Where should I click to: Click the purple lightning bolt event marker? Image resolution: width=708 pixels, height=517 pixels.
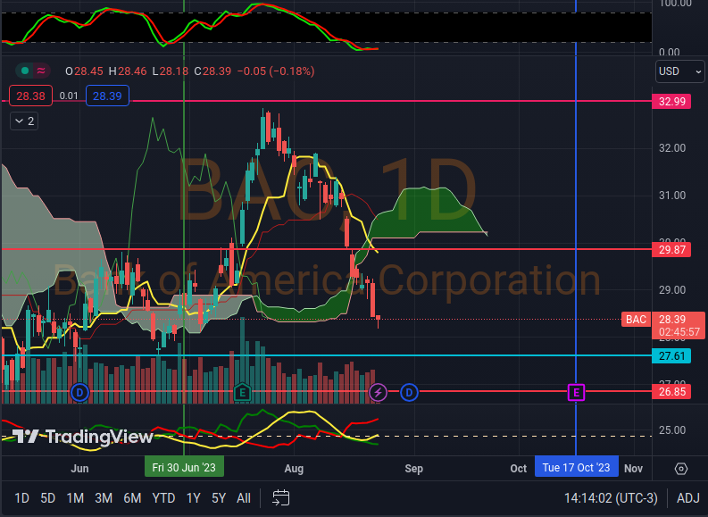(x=378, y=392)
